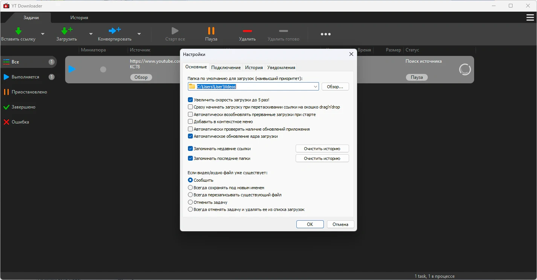The height and width of the screenshot is (280, 537).
Task: Open dropdown arrow next to Конвертировать
Action: coord(139,34)
